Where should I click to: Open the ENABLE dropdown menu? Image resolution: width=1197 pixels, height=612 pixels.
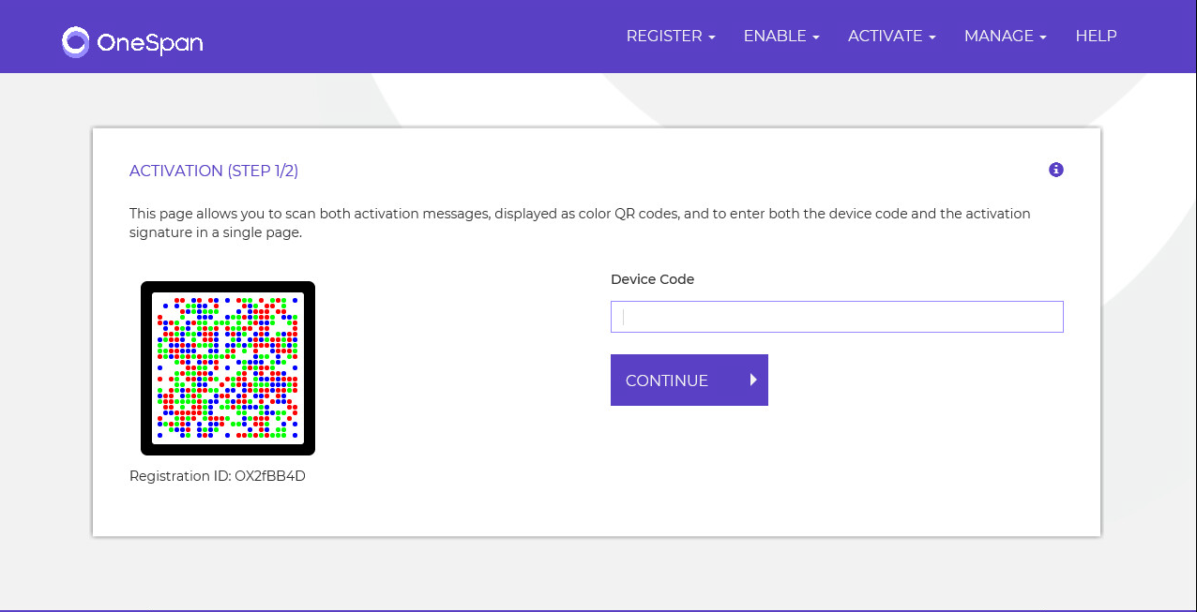[781, 36]
